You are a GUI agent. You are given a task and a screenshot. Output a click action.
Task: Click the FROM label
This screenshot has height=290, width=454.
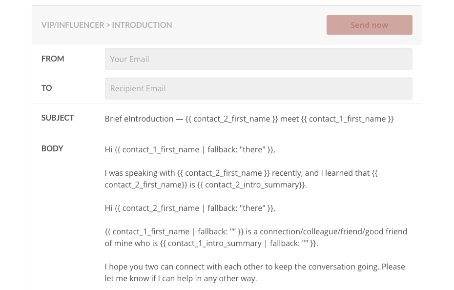53,59
